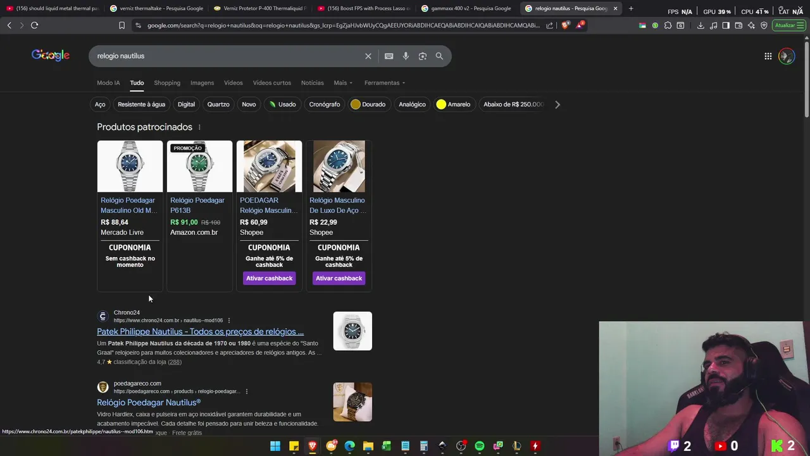The width and height of the screenshot is (810, 456).
Task: Open three-dot menu for poedagareco.com result
Action: pos(246,391)
